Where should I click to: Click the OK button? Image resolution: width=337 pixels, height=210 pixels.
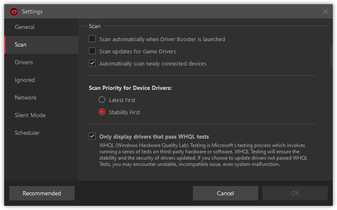pos(295,193)
